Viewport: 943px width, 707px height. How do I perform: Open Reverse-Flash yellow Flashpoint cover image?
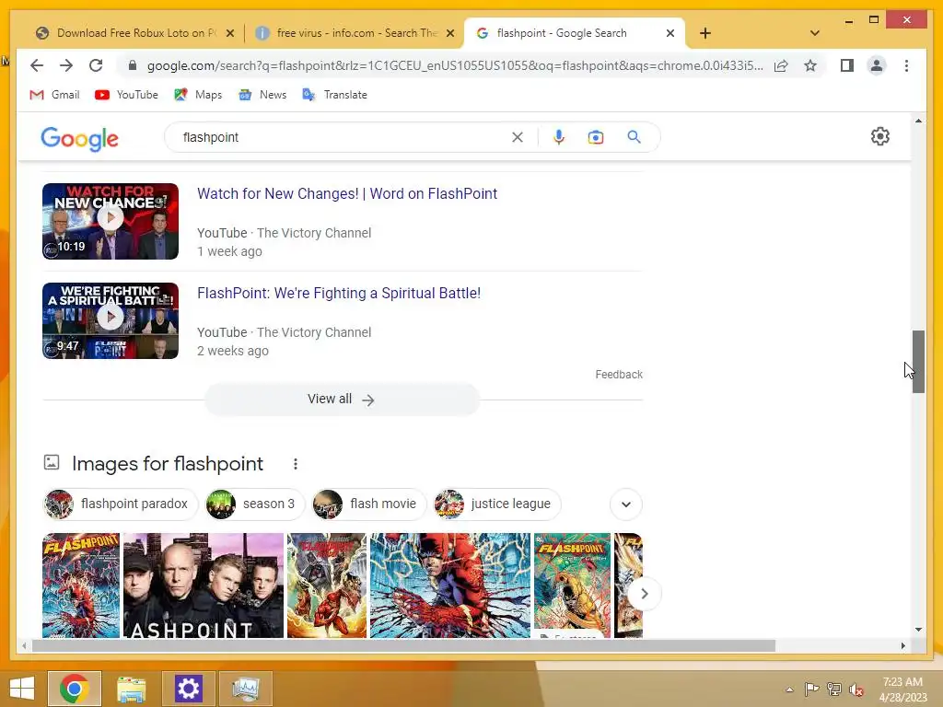[x=572, y=585]
